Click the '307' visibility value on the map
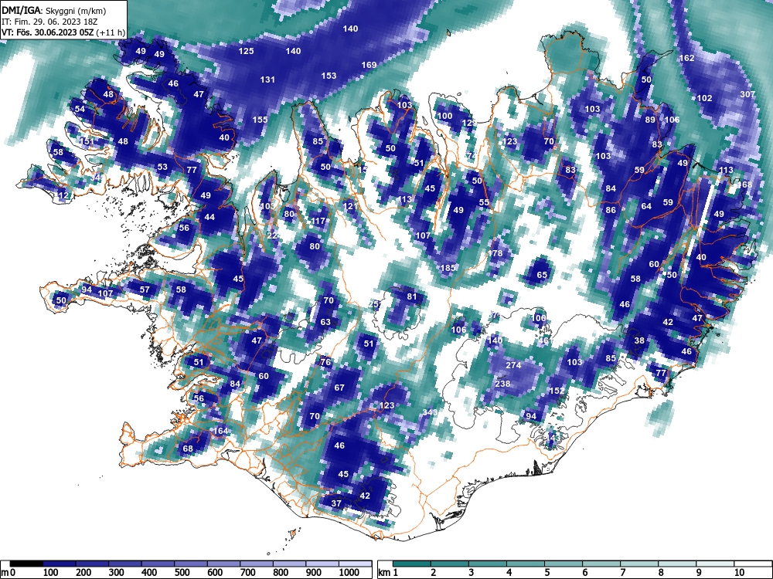Viewport: 773px width, 579px height. click(x=747, y=94)
